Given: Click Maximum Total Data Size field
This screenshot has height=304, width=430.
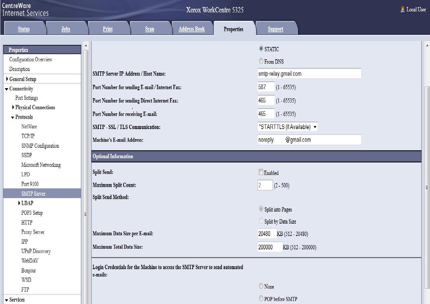Looking at the screenshot, I should click(x=270, y=247).
